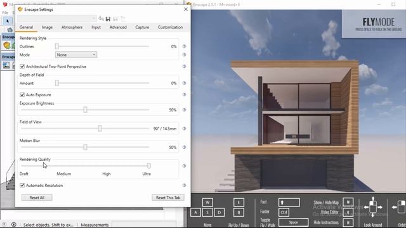
Task: Click the second SketchUp status bar info icon
Action: pyautogui.click(x=14, y=225)
